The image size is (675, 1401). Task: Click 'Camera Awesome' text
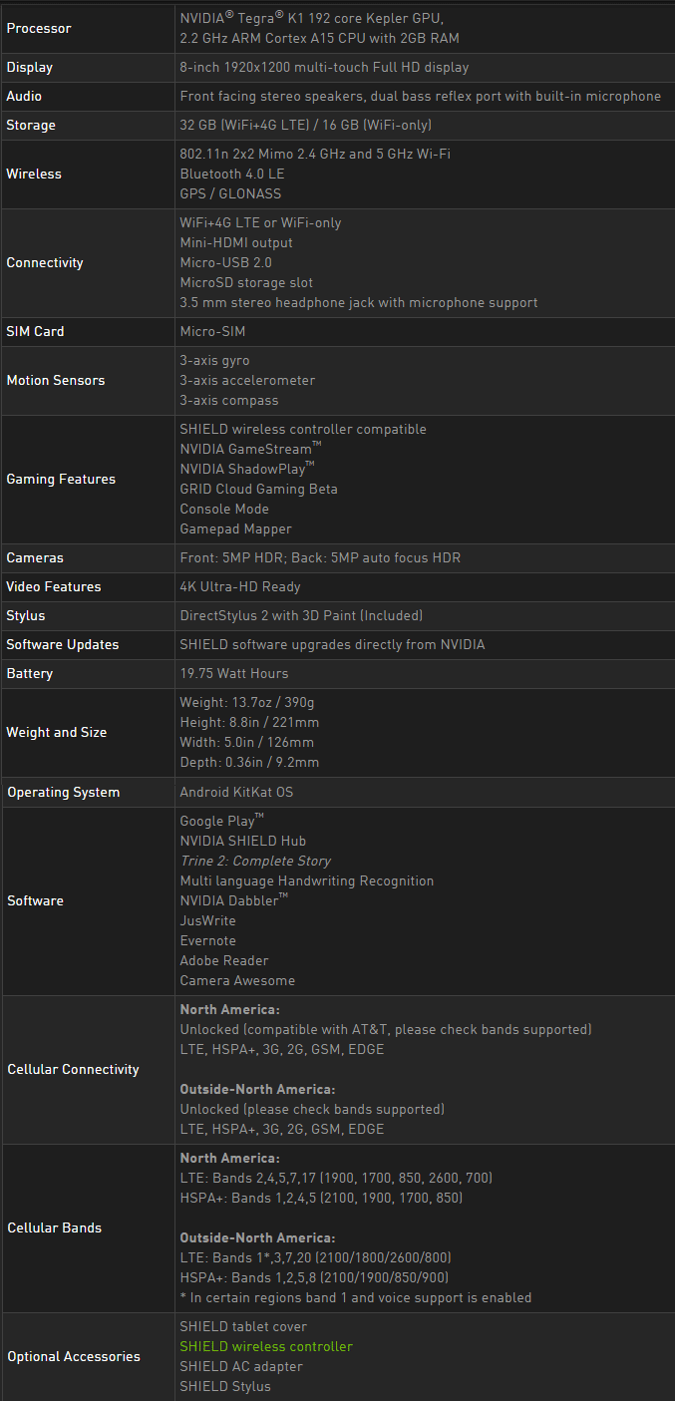click(237, 980)
